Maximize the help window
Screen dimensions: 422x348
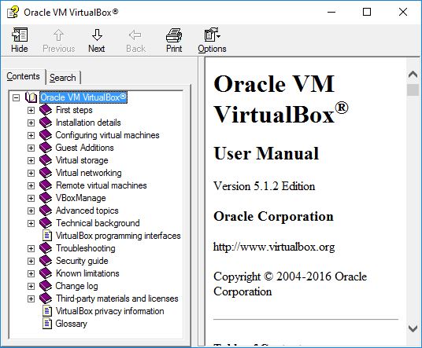click(367, 12)
